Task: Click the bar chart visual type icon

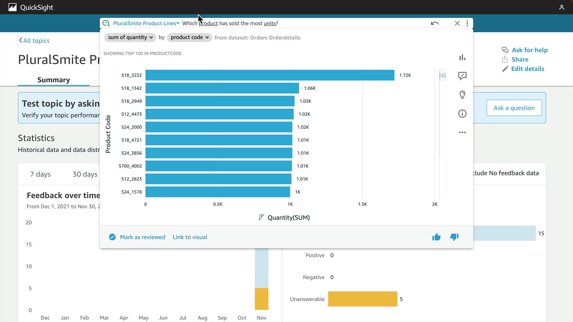Action: pyautogui.click(x=462, y=58)
